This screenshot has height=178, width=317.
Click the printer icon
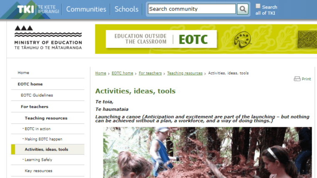(x=297, y=79)
